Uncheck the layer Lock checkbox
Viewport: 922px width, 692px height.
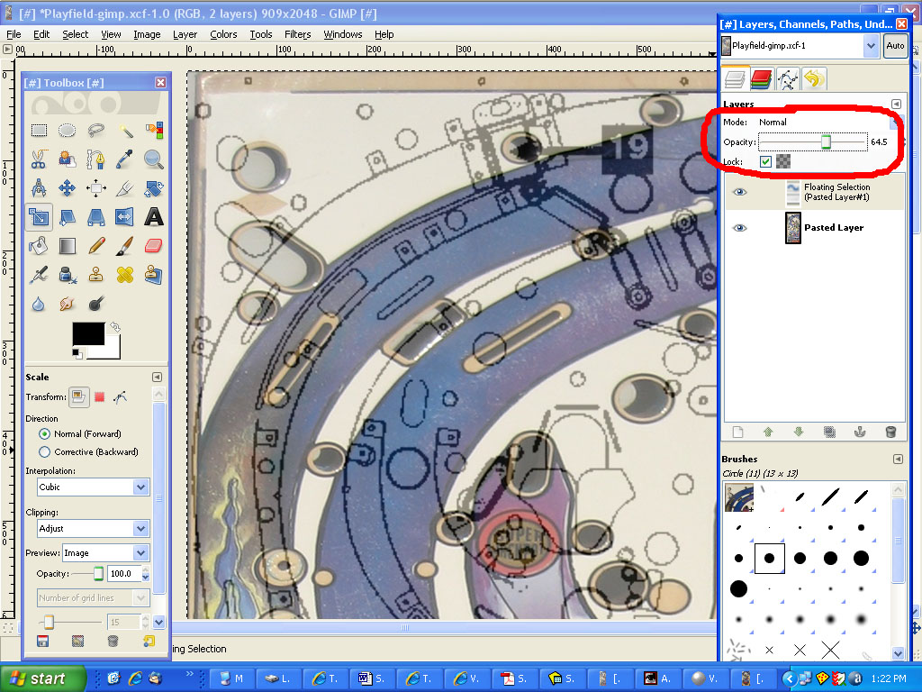pyautogui.click(x=765, y=161)
